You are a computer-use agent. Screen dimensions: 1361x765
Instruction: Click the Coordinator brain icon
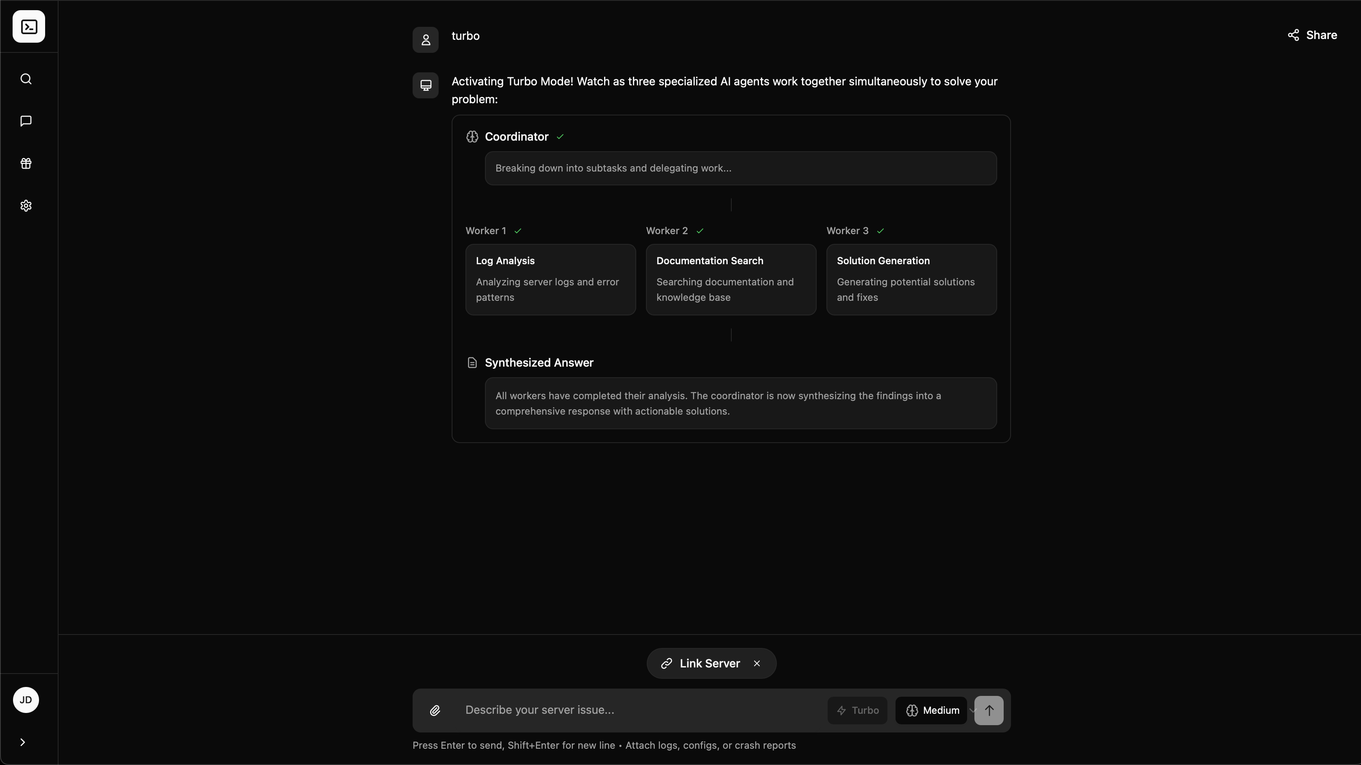(x=472, y=137)
